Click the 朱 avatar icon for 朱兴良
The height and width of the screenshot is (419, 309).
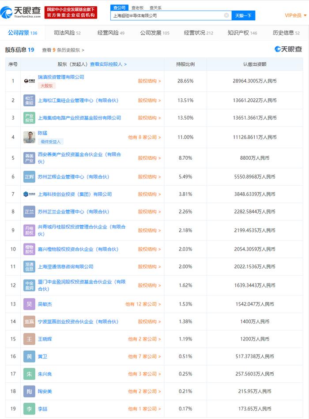click(x=29, y=374)
